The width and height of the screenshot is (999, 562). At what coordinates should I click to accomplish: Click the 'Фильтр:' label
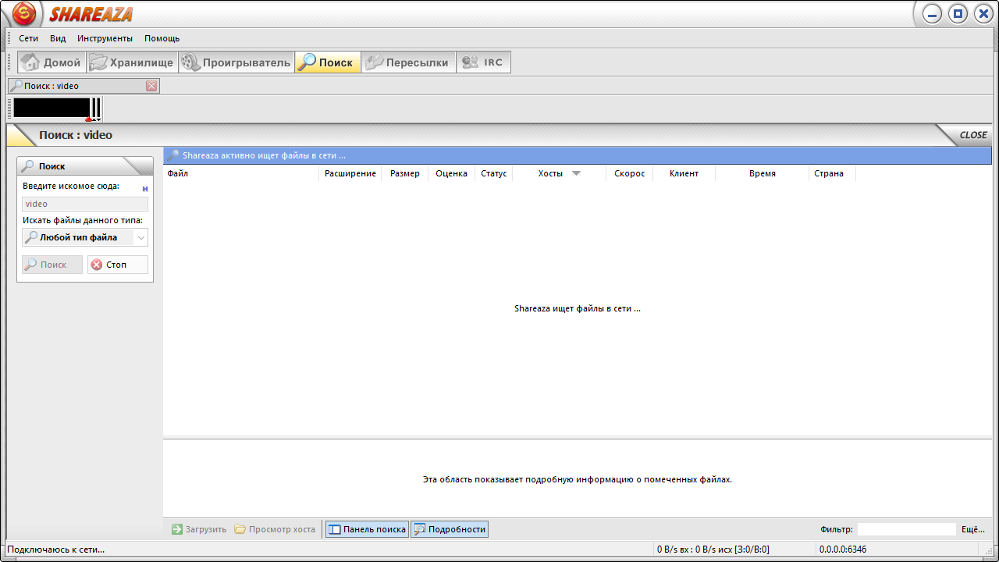[837, 529]
